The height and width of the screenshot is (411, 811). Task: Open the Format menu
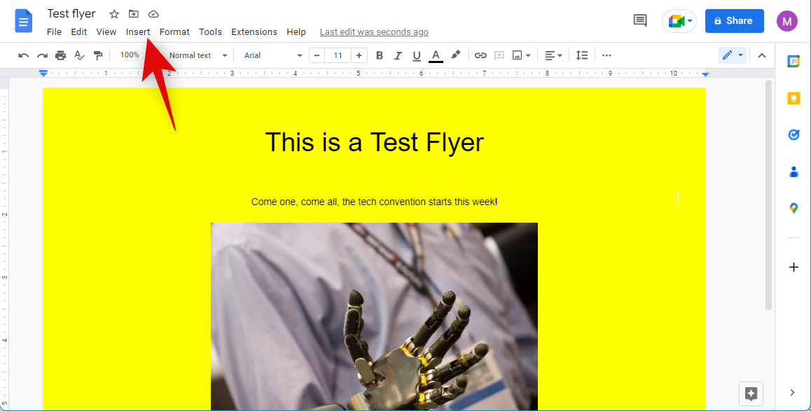tap(174, 32)
